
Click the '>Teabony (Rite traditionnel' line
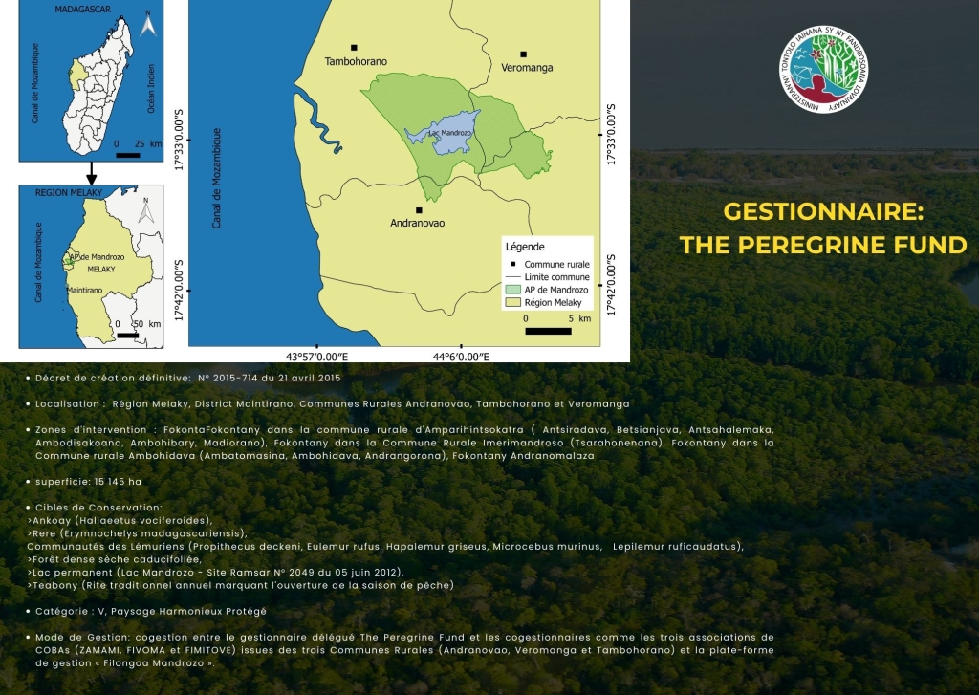click(x=240, y=585)
